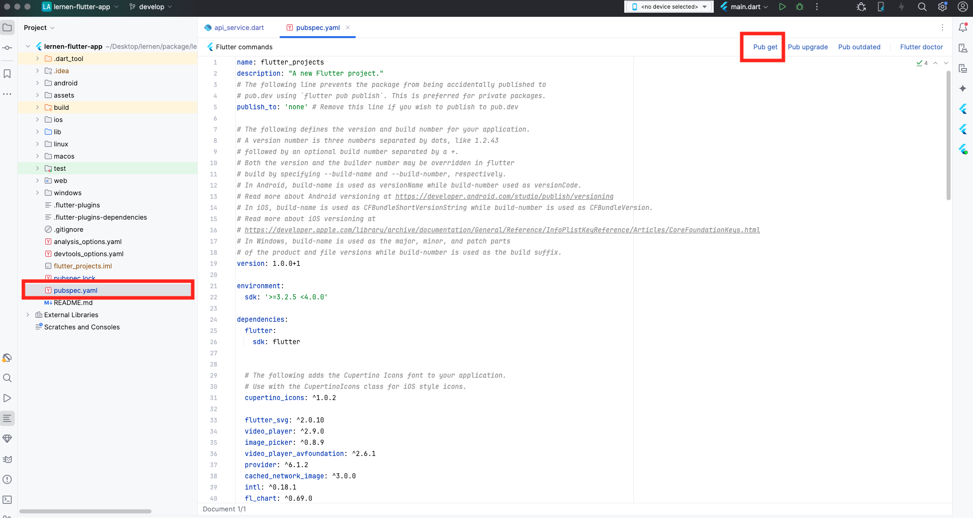Click the Flutter doctor link
The image size is (973, 518).
921,47
